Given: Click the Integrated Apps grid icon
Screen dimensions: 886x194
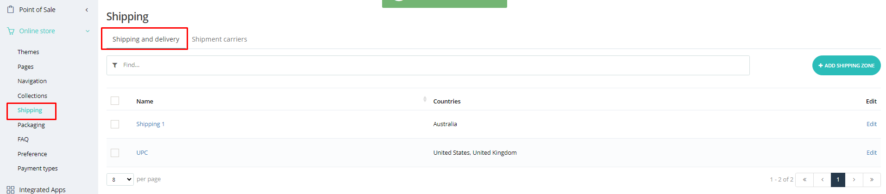Looking at the screenshot, I should (11, 189).
